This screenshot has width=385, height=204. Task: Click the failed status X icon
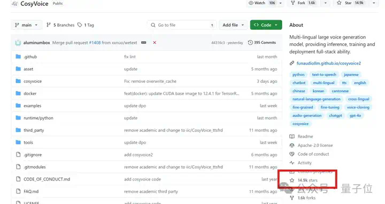(155, 42)
